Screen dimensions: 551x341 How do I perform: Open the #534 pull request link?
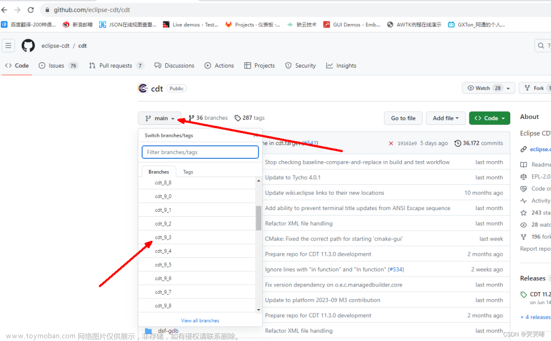396,269
